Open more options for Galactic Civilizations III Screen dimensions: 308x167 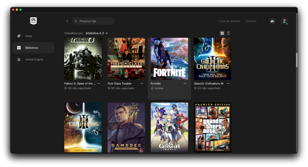click(x=228, y=83)
